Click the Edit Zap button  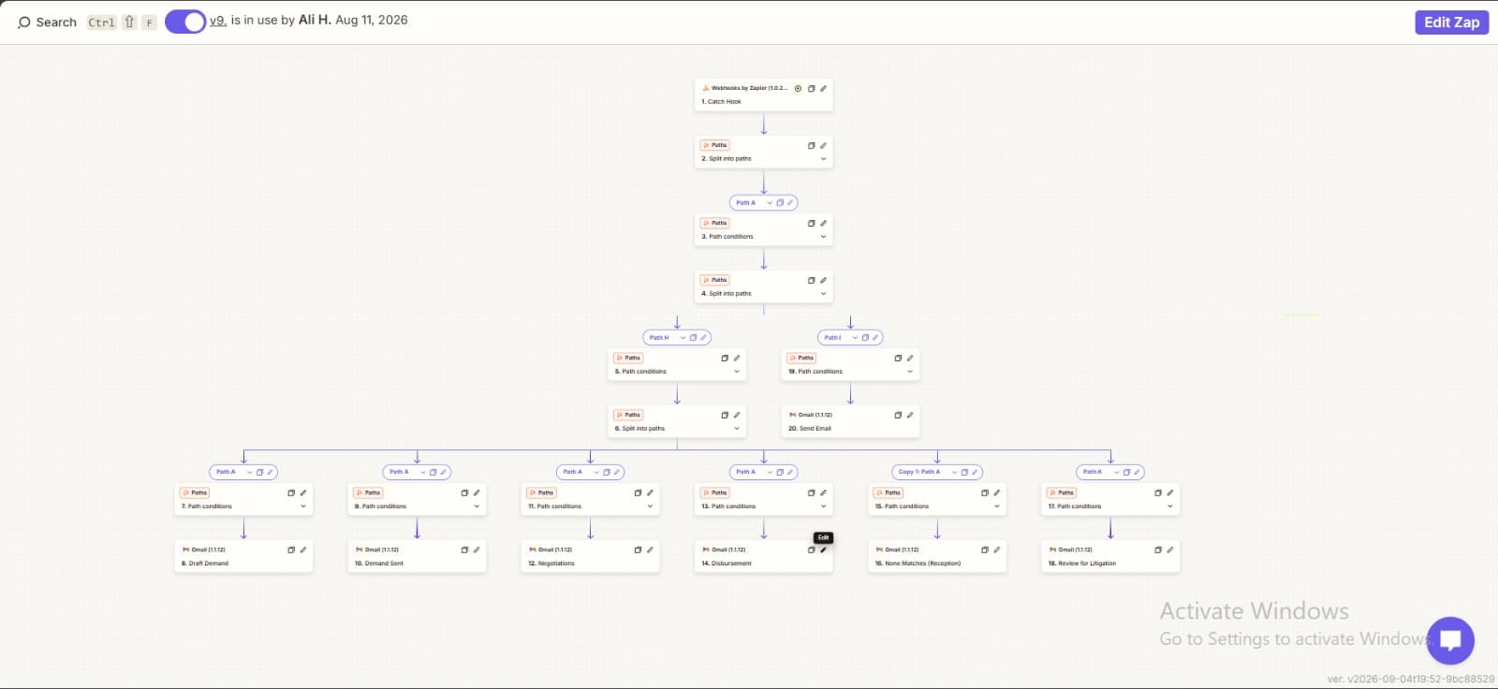pyautogui.click(x=1452, y=22)
